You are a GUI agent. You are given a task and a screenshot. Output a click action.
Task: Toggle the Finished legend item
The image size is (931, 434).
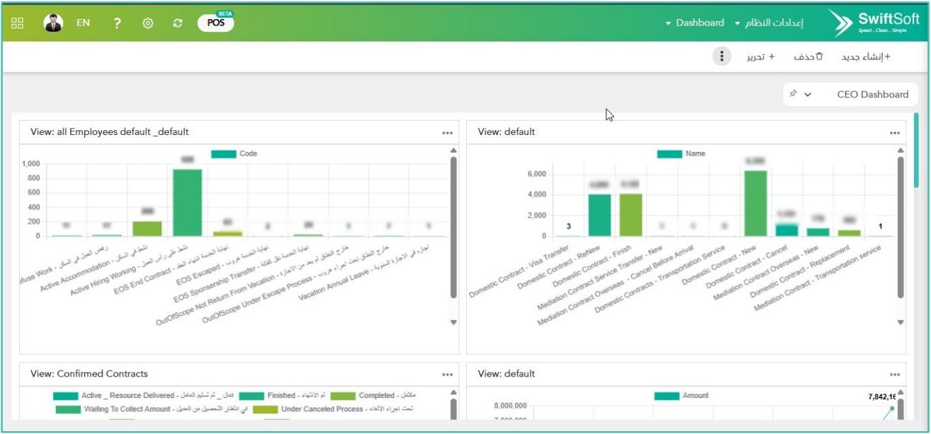(283, 396)
